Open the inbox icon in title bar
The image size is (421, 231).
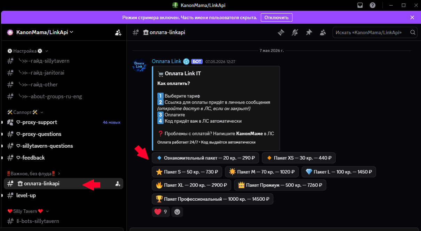[x=360, y=5]
